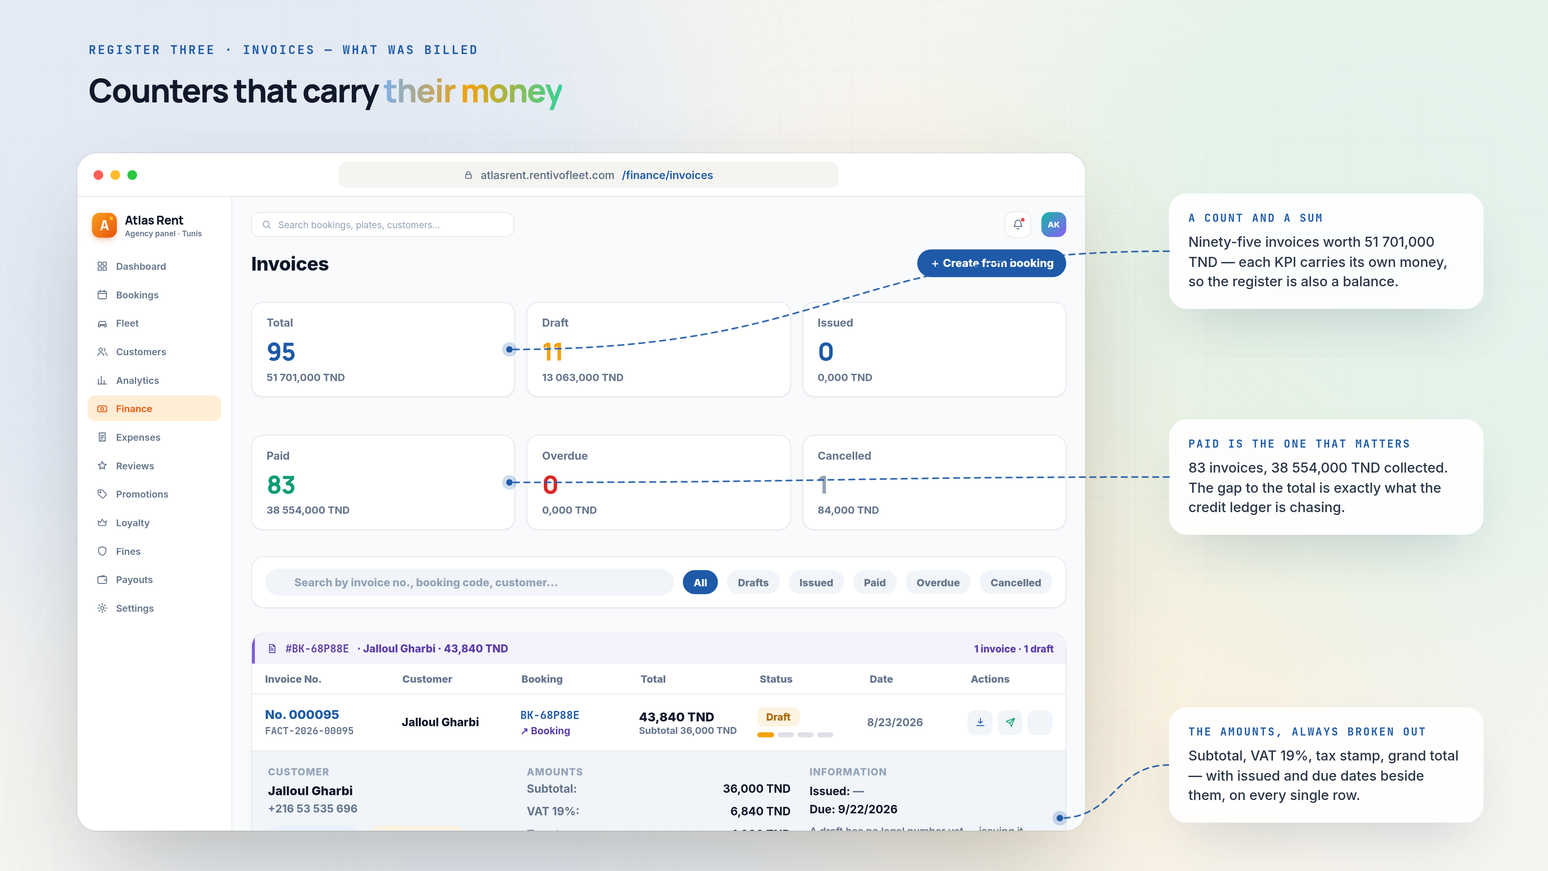Filter invoices by Drafts
Image resolution: width=1548 pixels, height=871 pixels.
pyautogui.click(x=753, y=582)
